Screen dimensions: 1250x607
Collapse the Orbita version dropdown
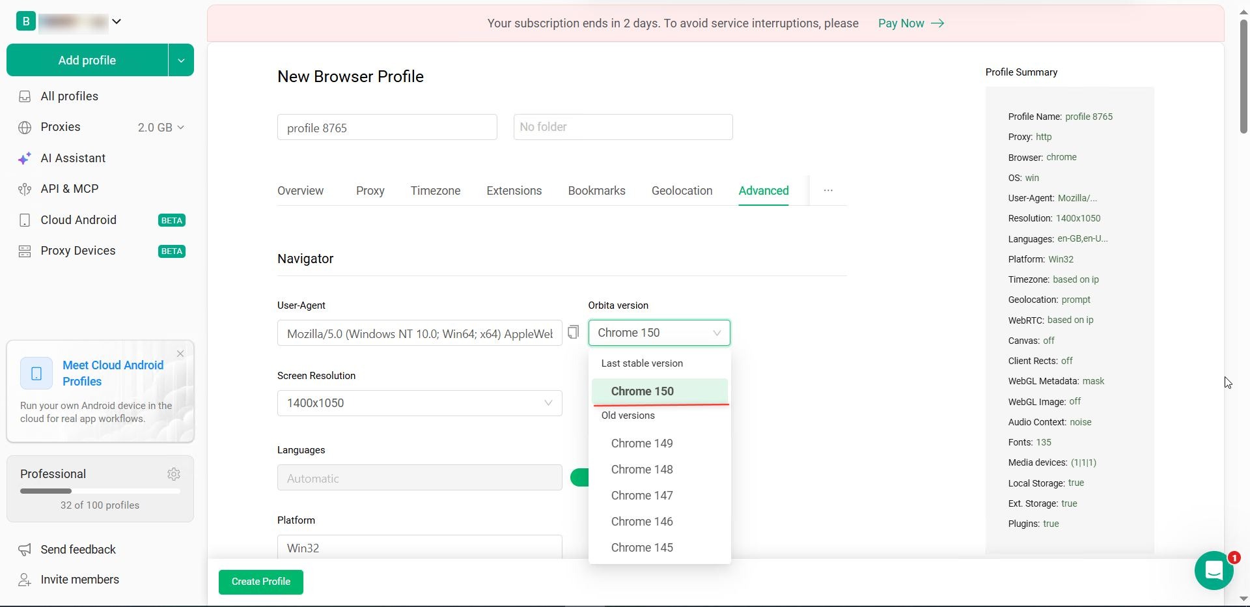(x=660, y=333)
